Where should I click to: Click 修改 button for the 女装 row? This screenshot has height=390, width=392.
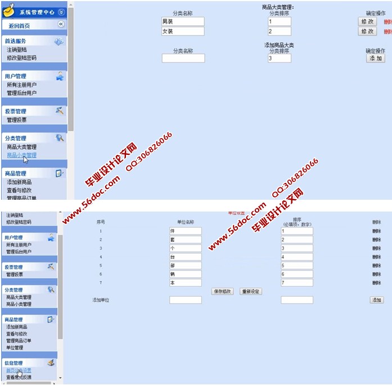click(x=367, y=31)
